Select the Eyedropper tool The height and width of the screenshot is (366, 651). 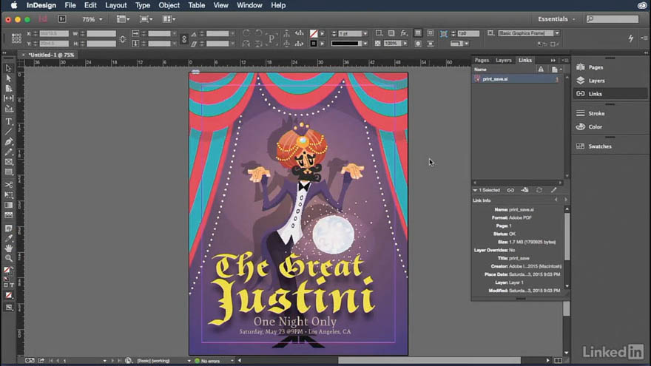tap(8, 238)
